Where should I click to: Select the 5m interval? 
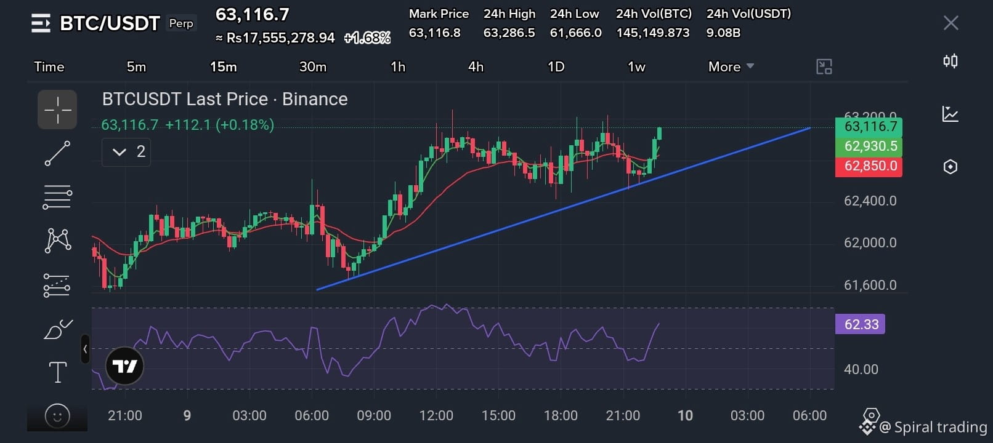tap(136, 66)
